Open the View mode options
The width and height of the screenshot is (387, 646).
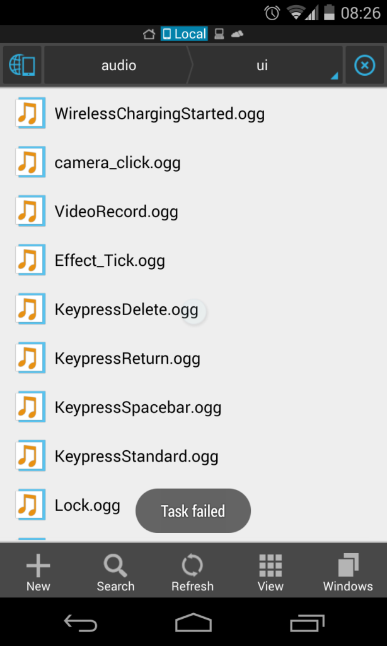[x=270, y=570]
